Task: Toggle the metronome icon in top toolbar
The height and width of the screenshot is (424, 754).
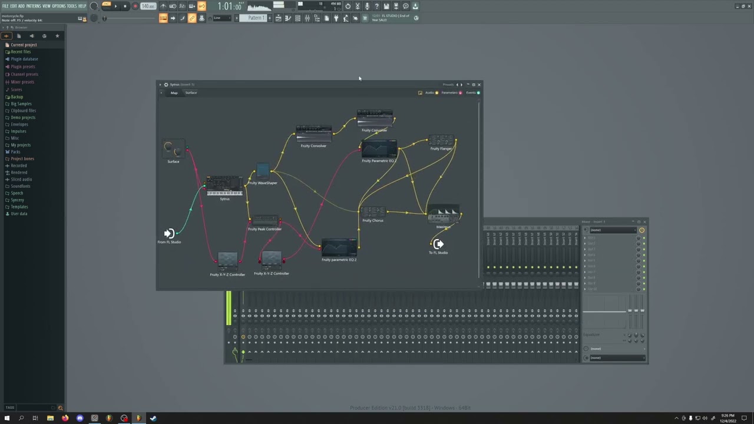Action: coord(163,6)
